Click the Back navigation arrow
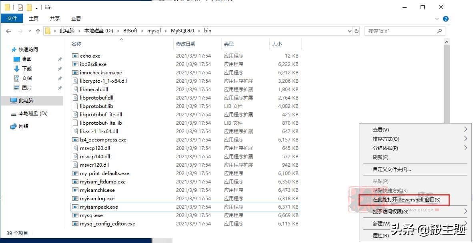The width and height of the screenshot is (473, 243). 9,30
